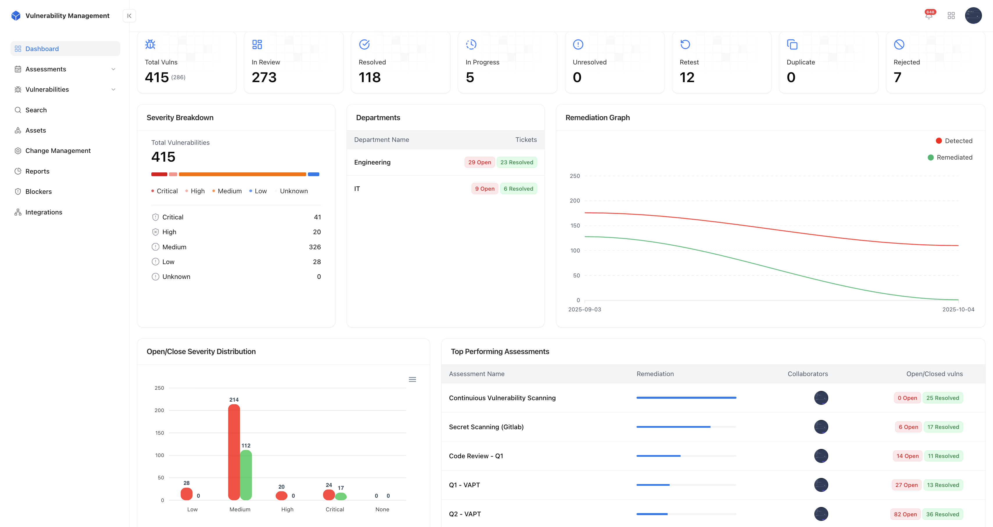Expand the Vulnerabilities menu chevron
This screenshot has width=993, height=527.
pos(113,89)
